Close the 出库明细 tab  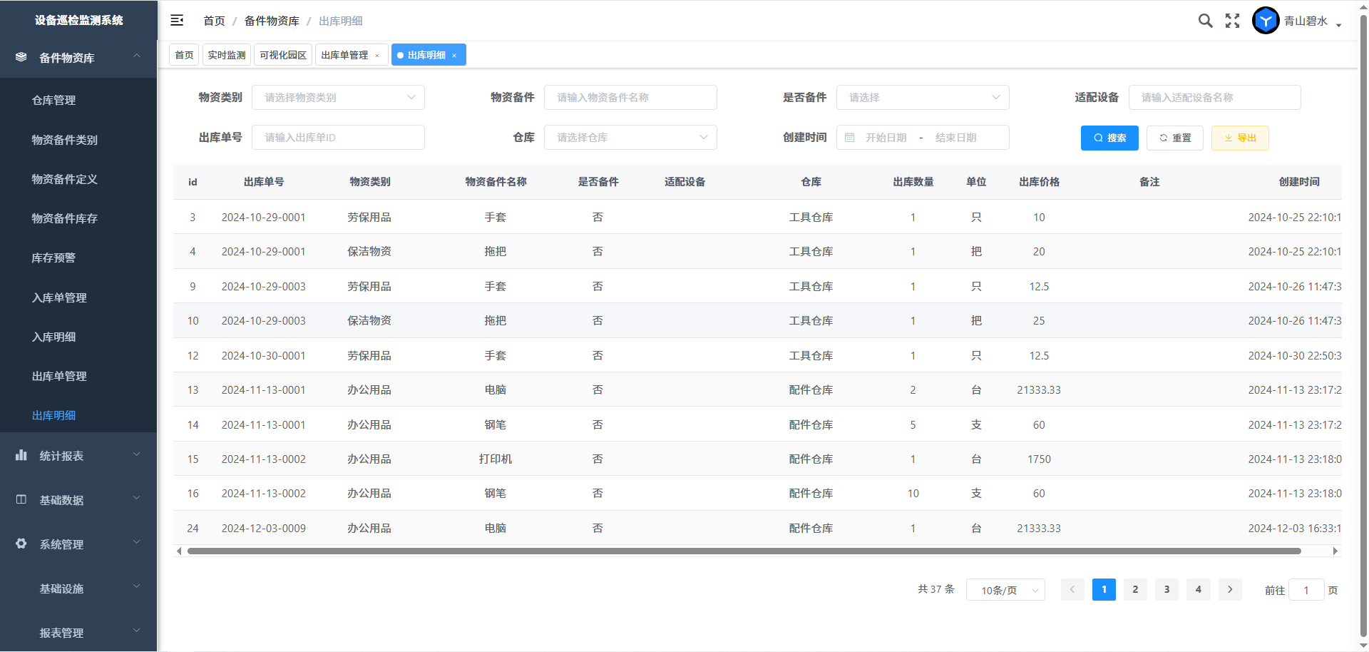coord(454,56)
